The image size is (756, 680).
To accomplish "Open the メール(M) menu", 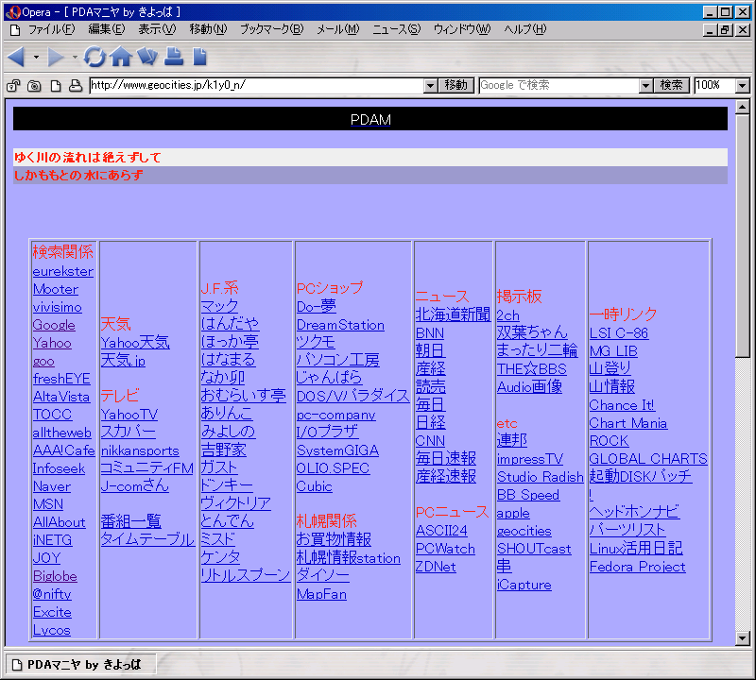I will (338, 30).
